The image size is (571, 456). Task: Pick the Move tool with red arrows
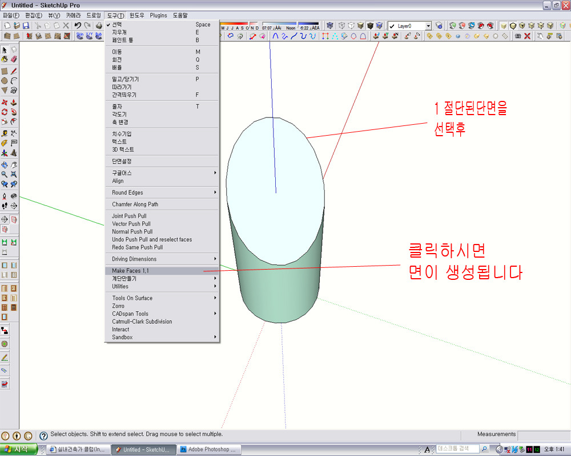click(5, 103)
